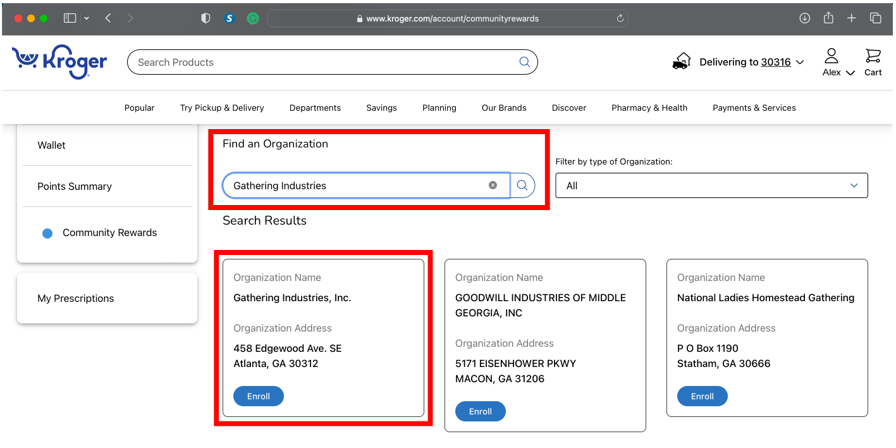Click the organization search magnifier button
The height and width of the screenshot is (448, 896).
coord(522,185)
